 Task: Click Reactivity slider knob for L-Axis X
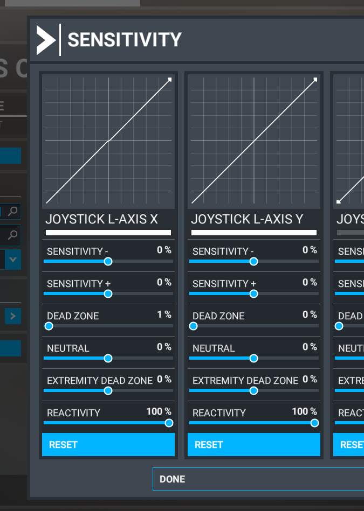[x=169, y=423]
